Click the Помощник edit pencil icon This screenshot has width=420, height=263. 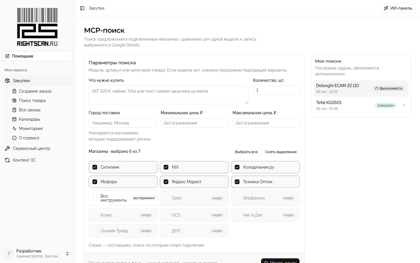(x=7, y=56)
